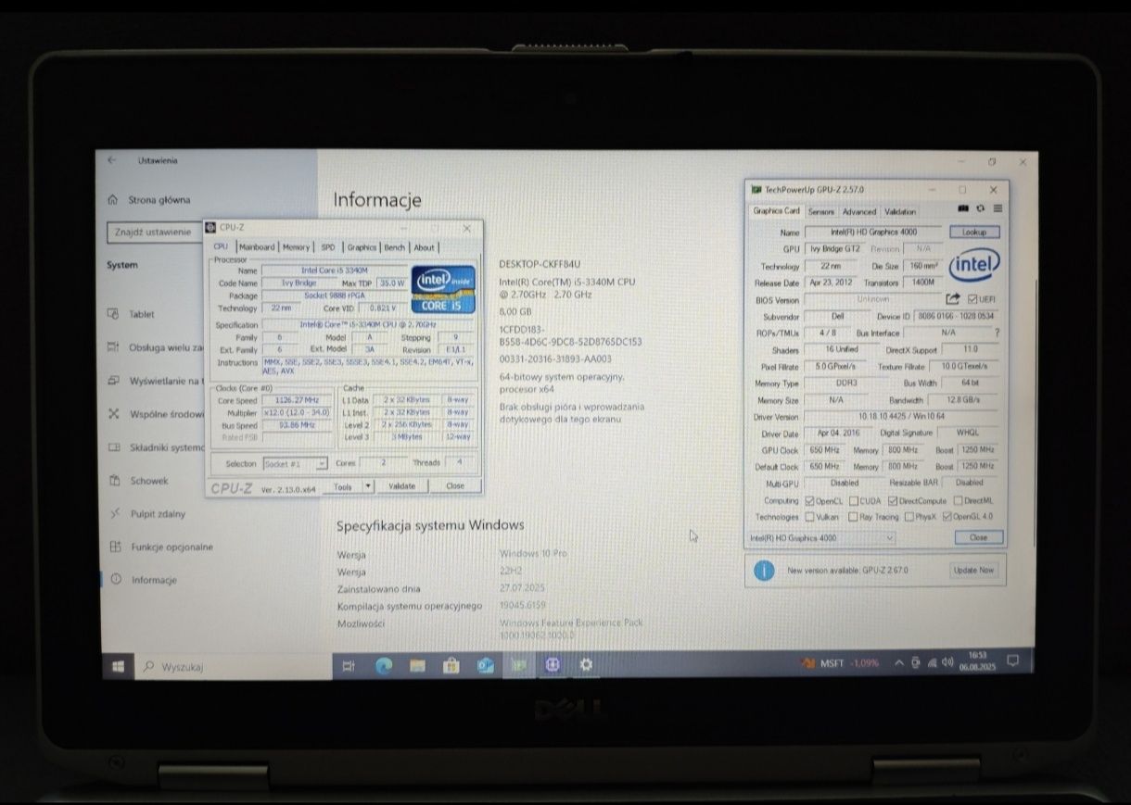Switch to About tab in CPU-Z
The image size is (1131, 805).
424,247
